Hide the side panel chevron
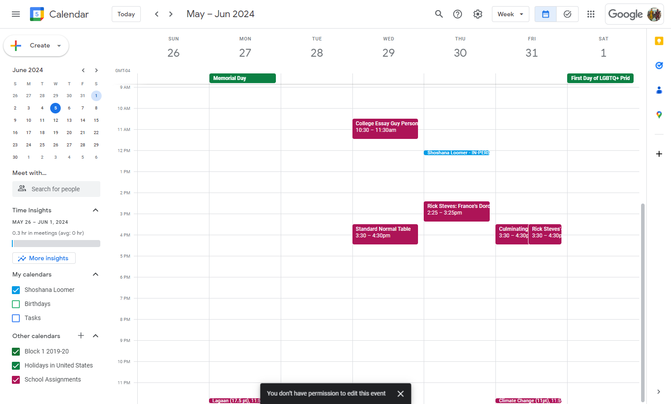Screen dimensions: 671x404 (x=659, y=392)
